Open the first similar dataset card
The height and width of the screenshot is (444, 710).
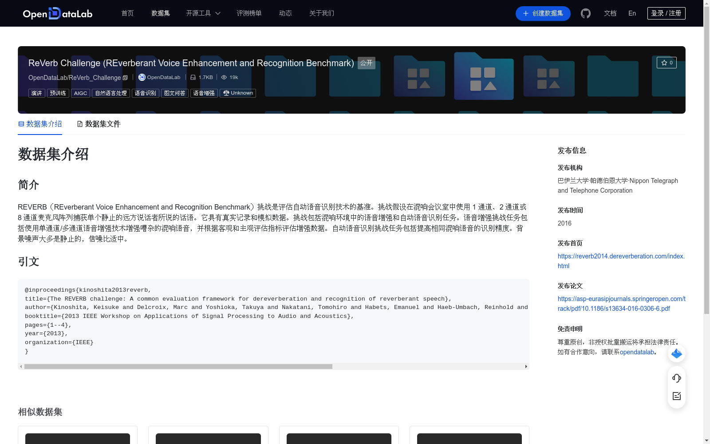pyautogui.click(x=78, y=435)
